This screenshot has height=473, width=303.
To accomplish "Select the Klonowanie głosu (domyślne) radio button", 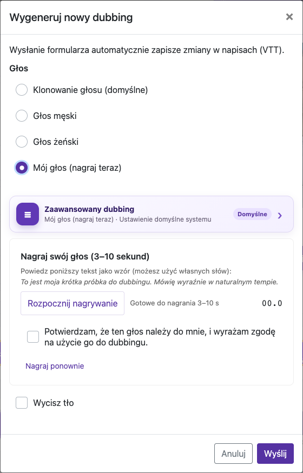I will [x=22, y=90].
